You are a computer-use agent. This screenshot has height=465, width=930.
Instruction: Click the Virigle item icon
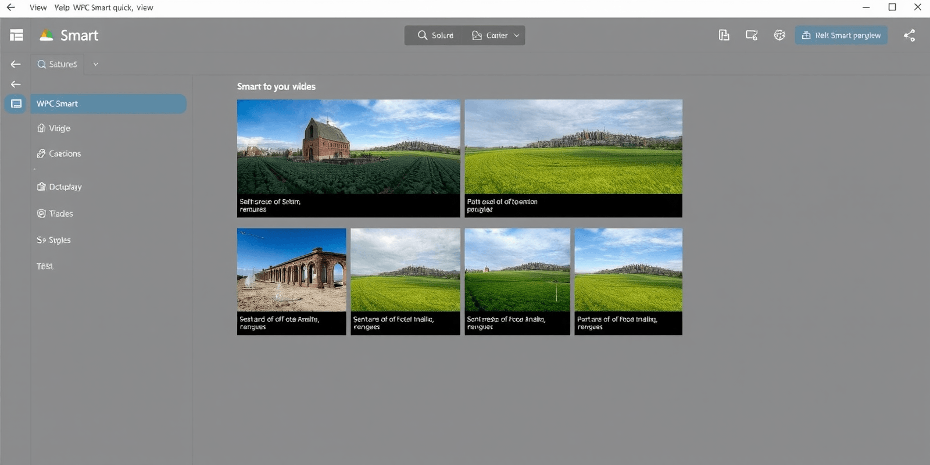[41, 128]
